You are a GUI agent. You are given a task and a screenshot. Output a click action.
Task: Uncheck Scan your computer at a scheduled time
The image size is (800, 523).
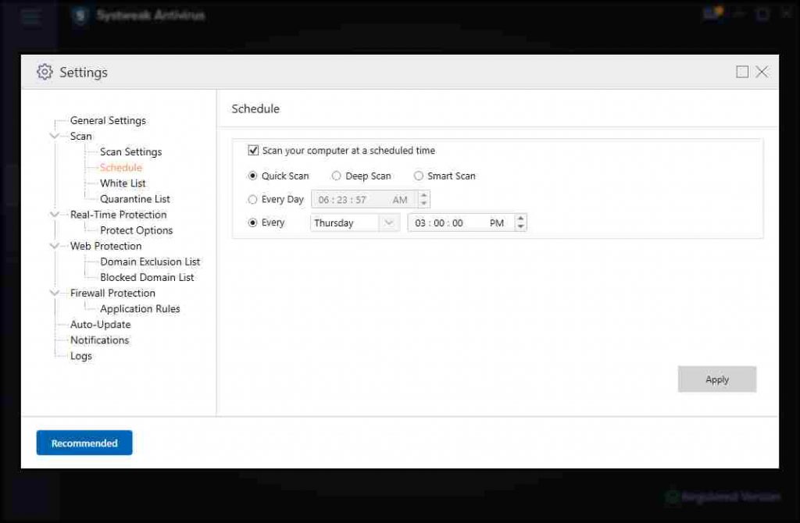[x=253, y=151]
